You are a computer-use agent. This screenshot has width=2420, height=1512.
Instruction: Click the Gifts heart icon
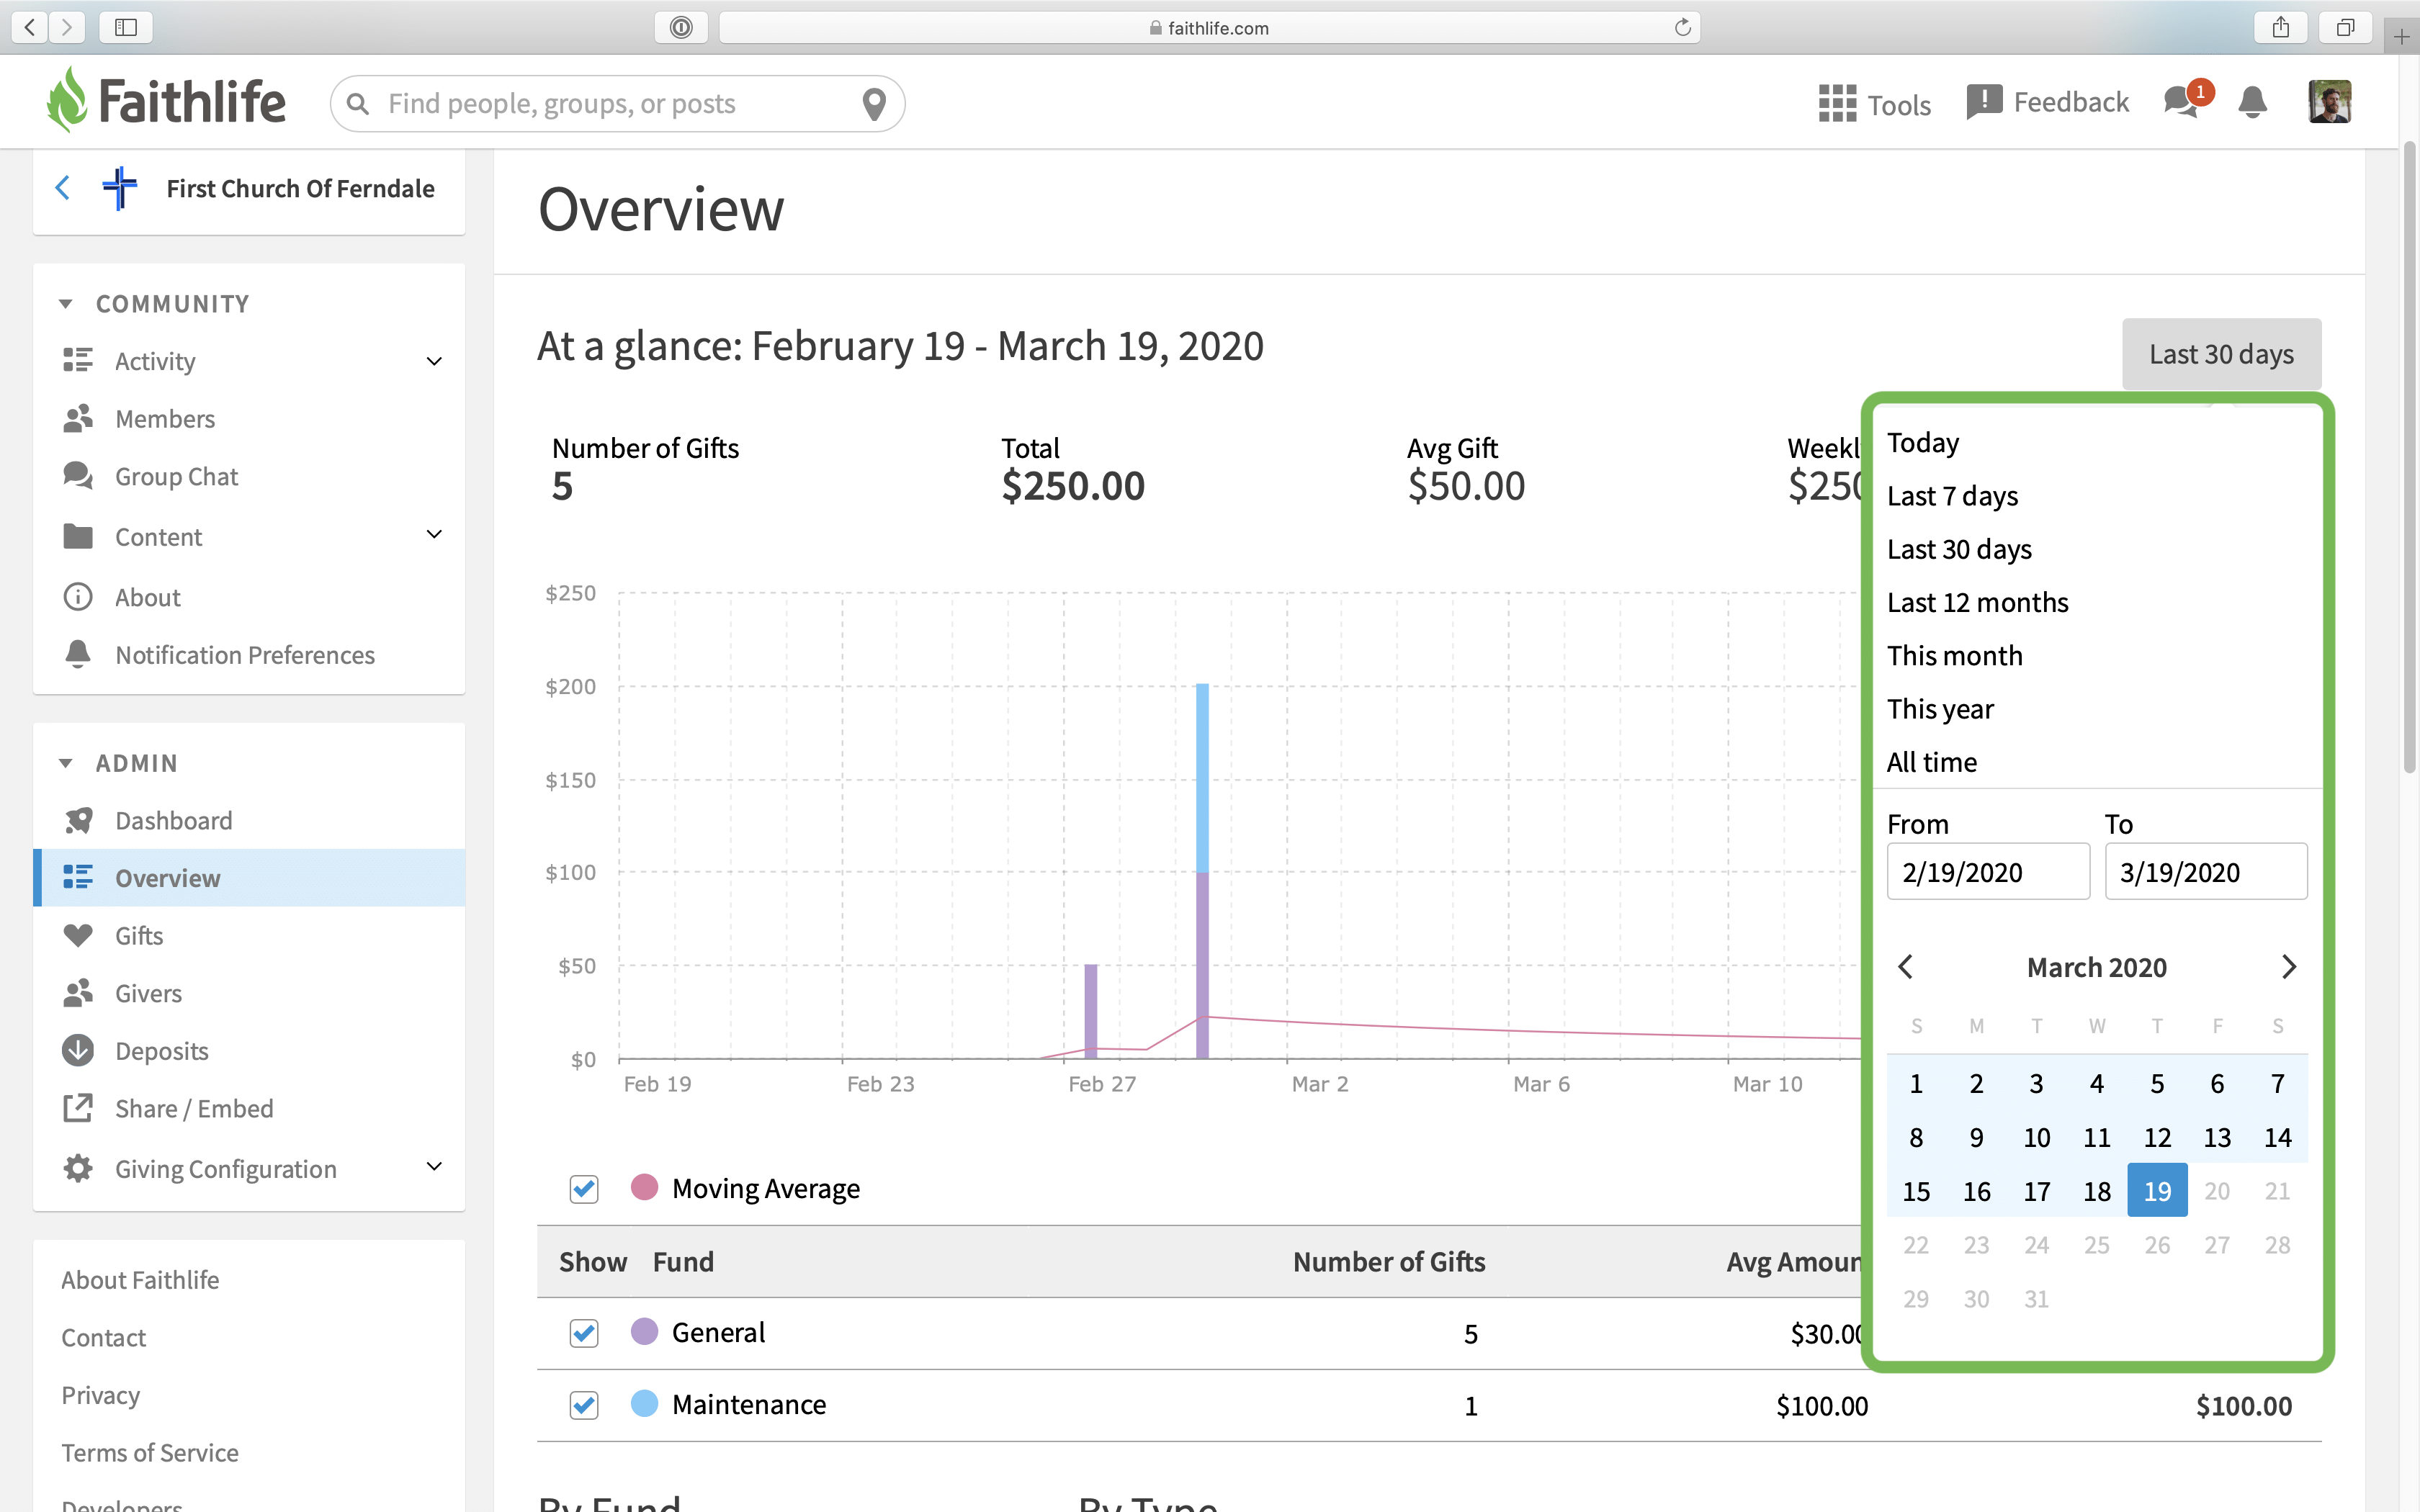(78, 935)
